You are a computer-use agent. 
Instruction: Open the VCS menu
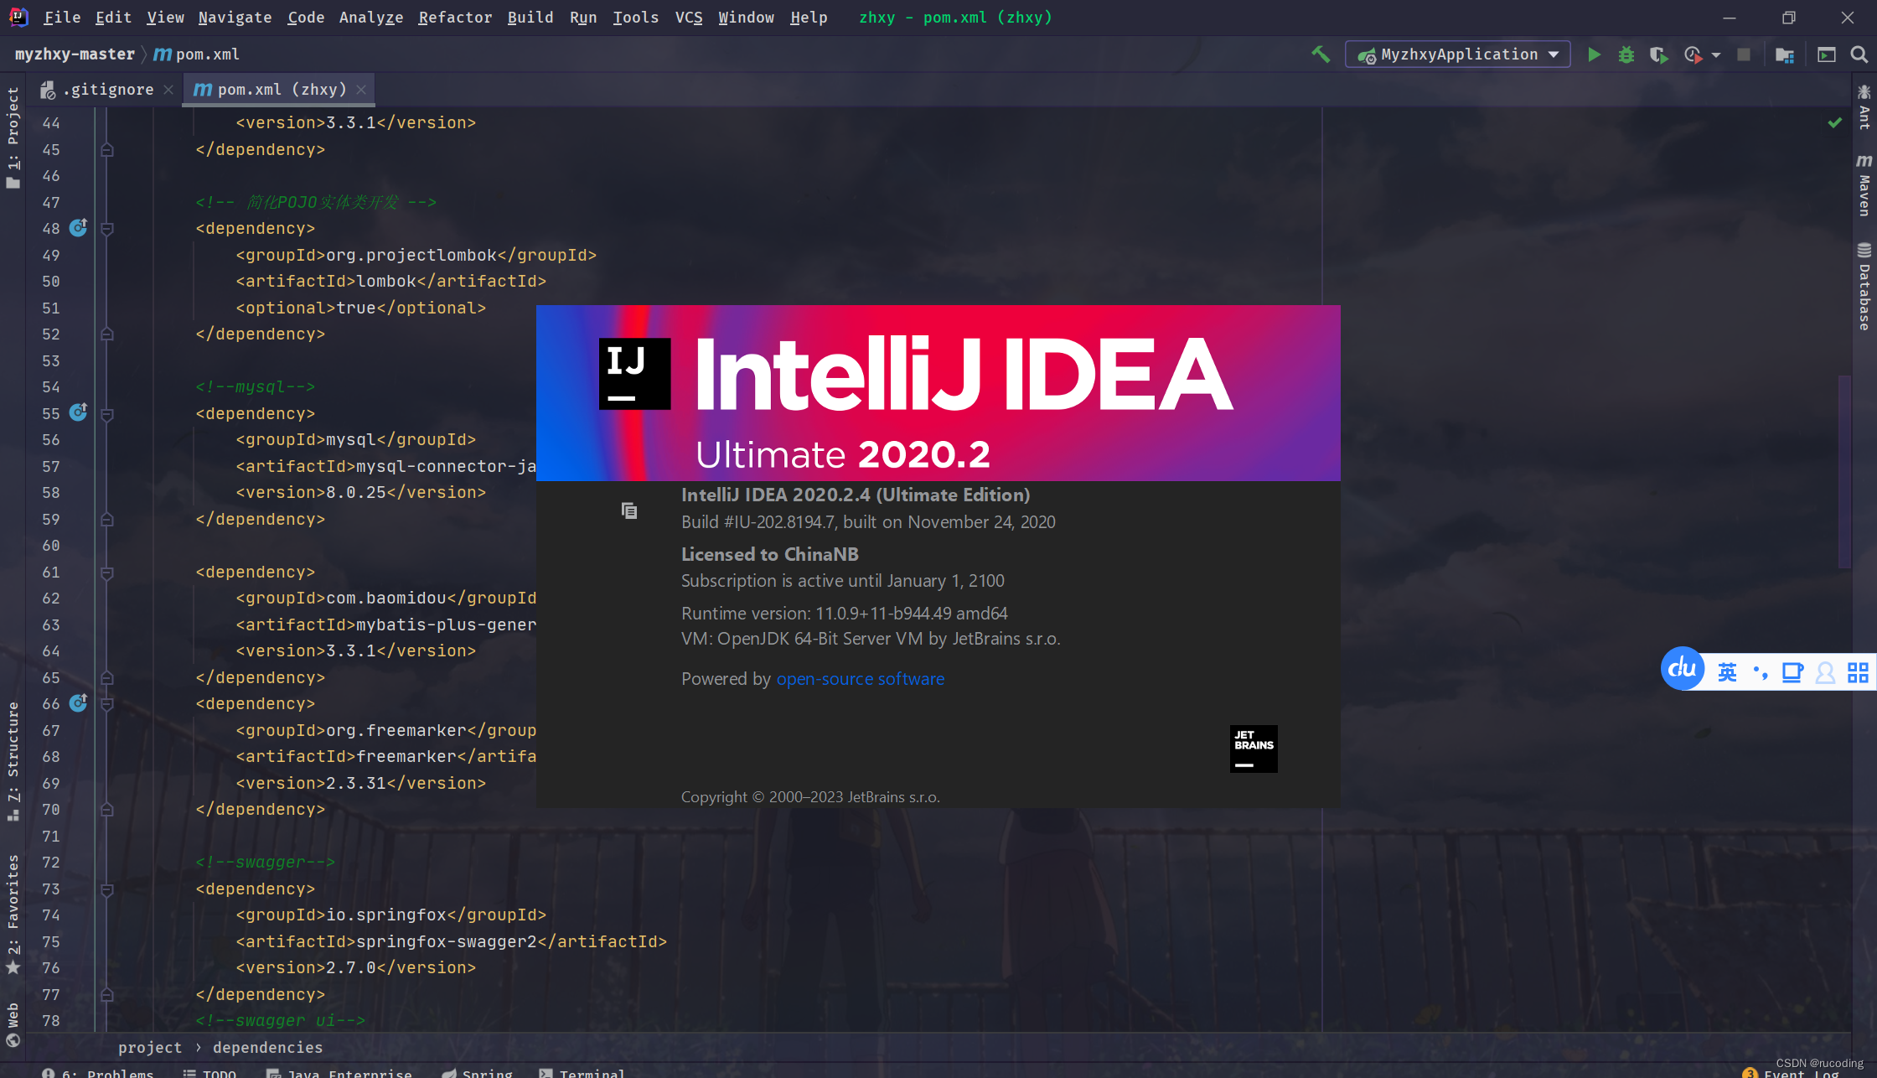tap(689, 18)
